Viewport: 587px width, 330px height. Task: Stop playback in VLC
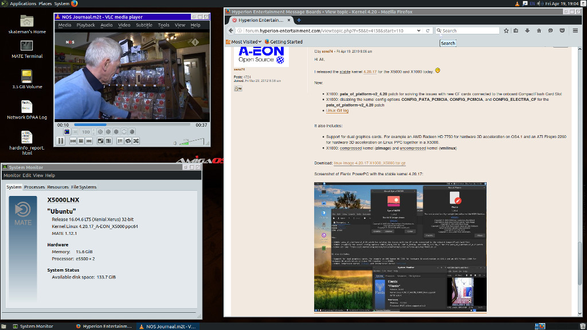click(x=81, y=141)
